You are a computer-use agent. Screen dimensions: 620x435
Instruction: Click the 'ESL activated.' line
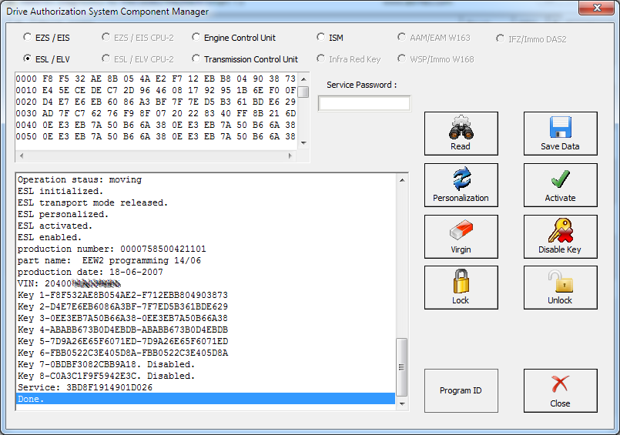pos(55,226)
